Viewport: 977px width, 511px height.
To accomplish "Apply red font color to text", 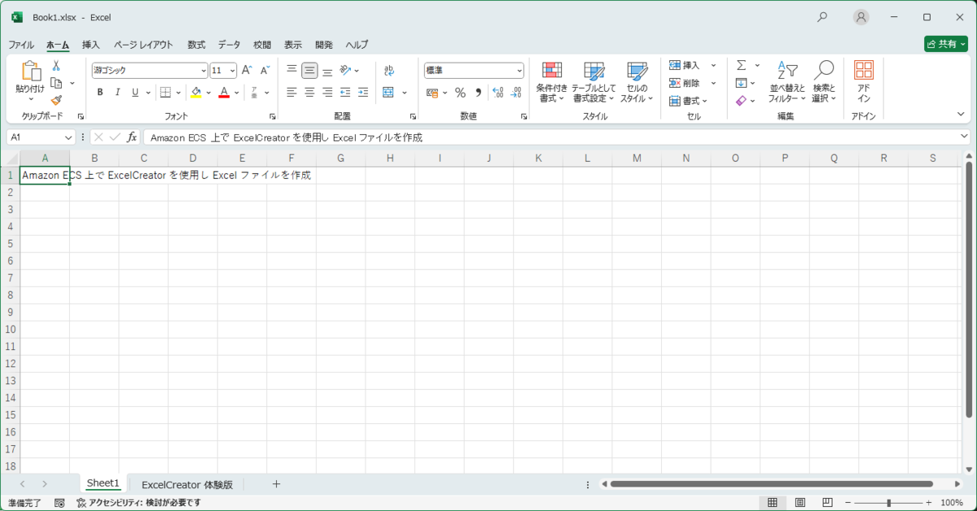I will (224, 92).
